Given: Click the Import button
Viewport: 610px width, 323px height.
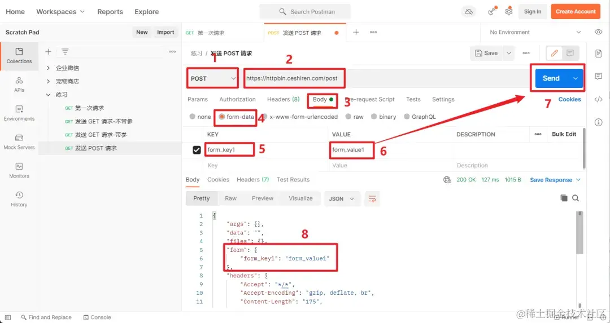Looking at the screenshot, I should (x=165, y=32).
